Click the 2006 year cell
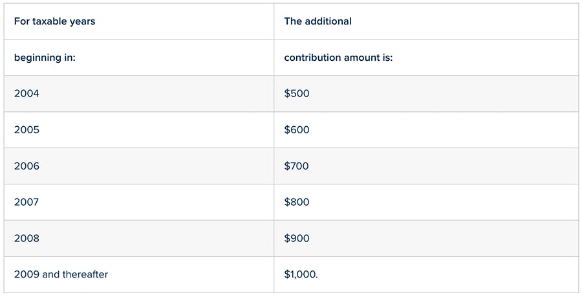 139,166
